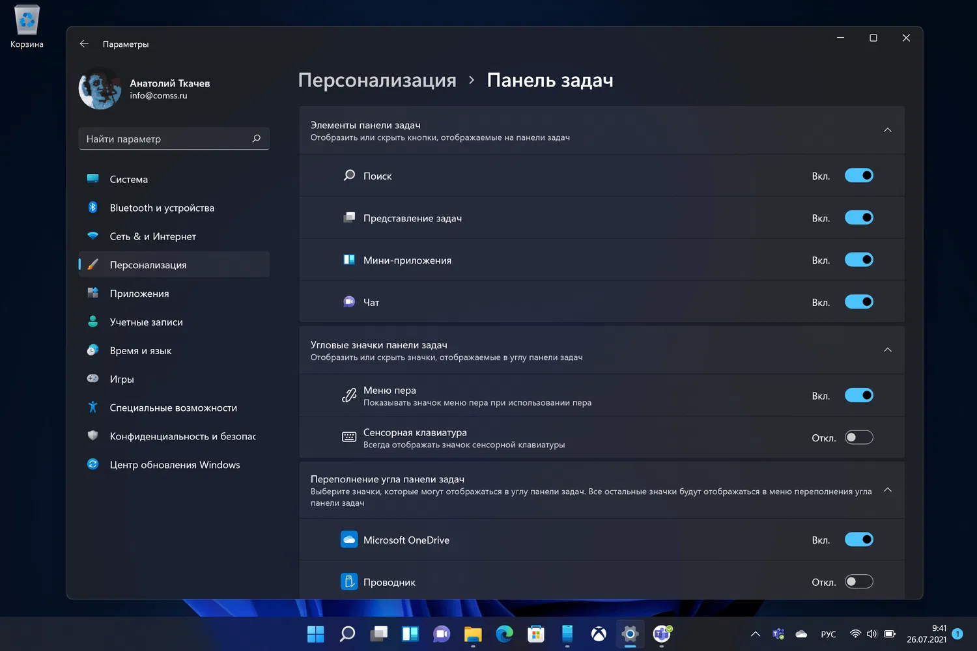Viewport: 977px width, 651px height.
Task: Disable the Чат toggle
Action: point(858,301)
